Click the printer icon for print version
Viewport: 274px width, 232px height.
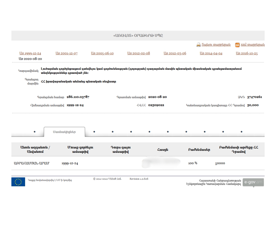pyautogui.click(x=198, y=45)
